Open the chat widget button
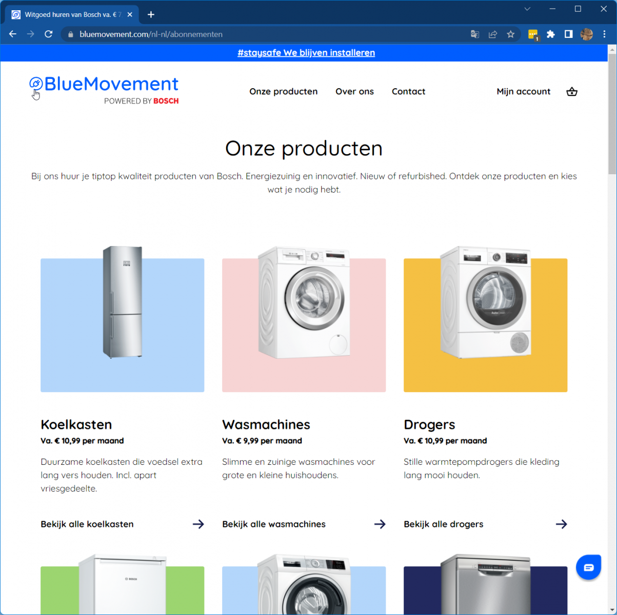This screenshot has height=615, width=617. [588, 567]
